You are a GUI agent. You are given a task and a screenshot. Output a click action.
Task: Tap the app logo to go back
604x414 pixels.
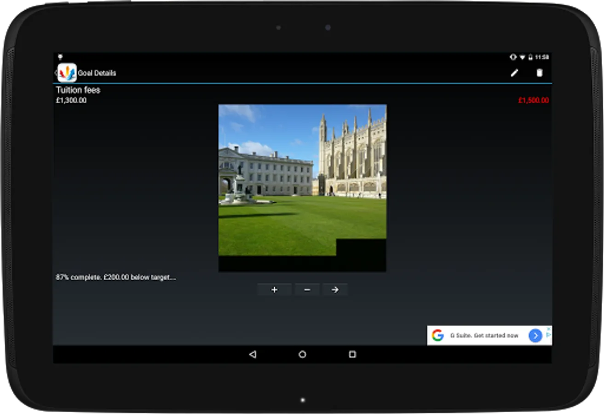click(67, 73)
